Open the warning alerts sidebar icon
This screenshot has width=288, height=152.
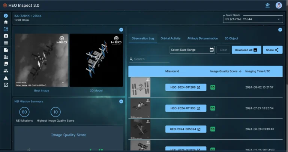point(6,78)
